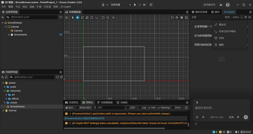The width and height of the screenshot is (253, 134).
Task: Click the scene camera settings icon
Action: click(x=177, y=18)
